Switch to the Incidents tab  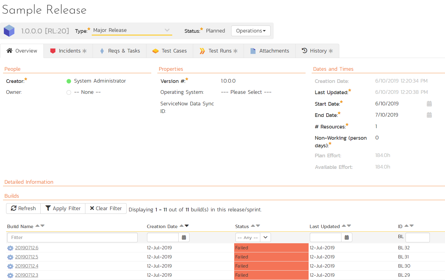click(68, 51)
